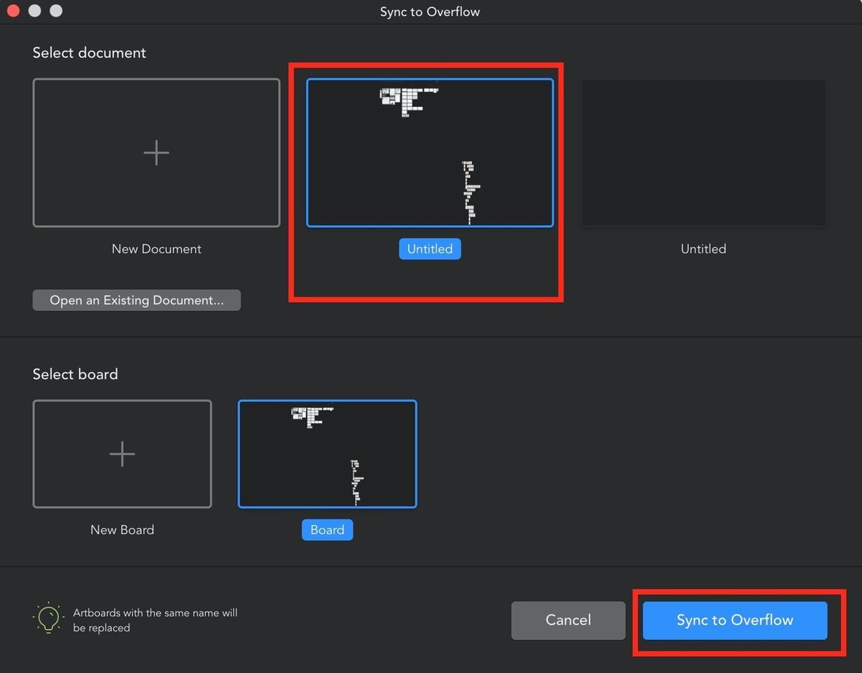Click the New Document label
Viewport: 862px width, 673px height.
[157, 249]
